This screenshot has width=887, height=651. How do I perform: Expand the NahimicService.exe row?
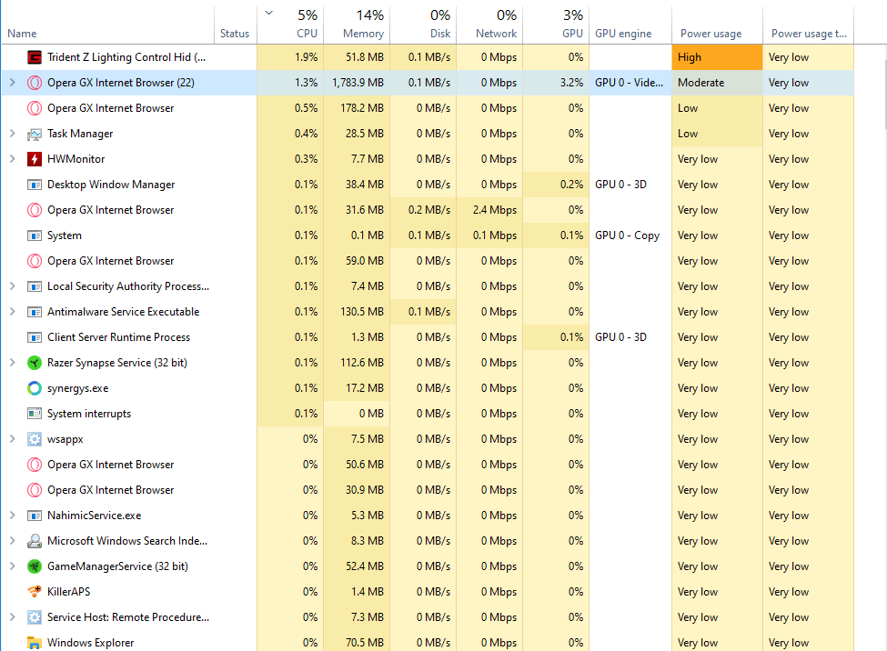13,516
